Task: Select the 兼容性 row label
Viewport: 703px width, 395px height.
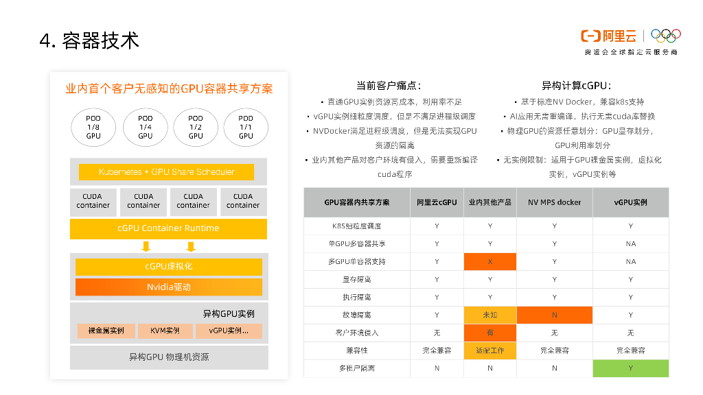Action: (x=357, y=350)
